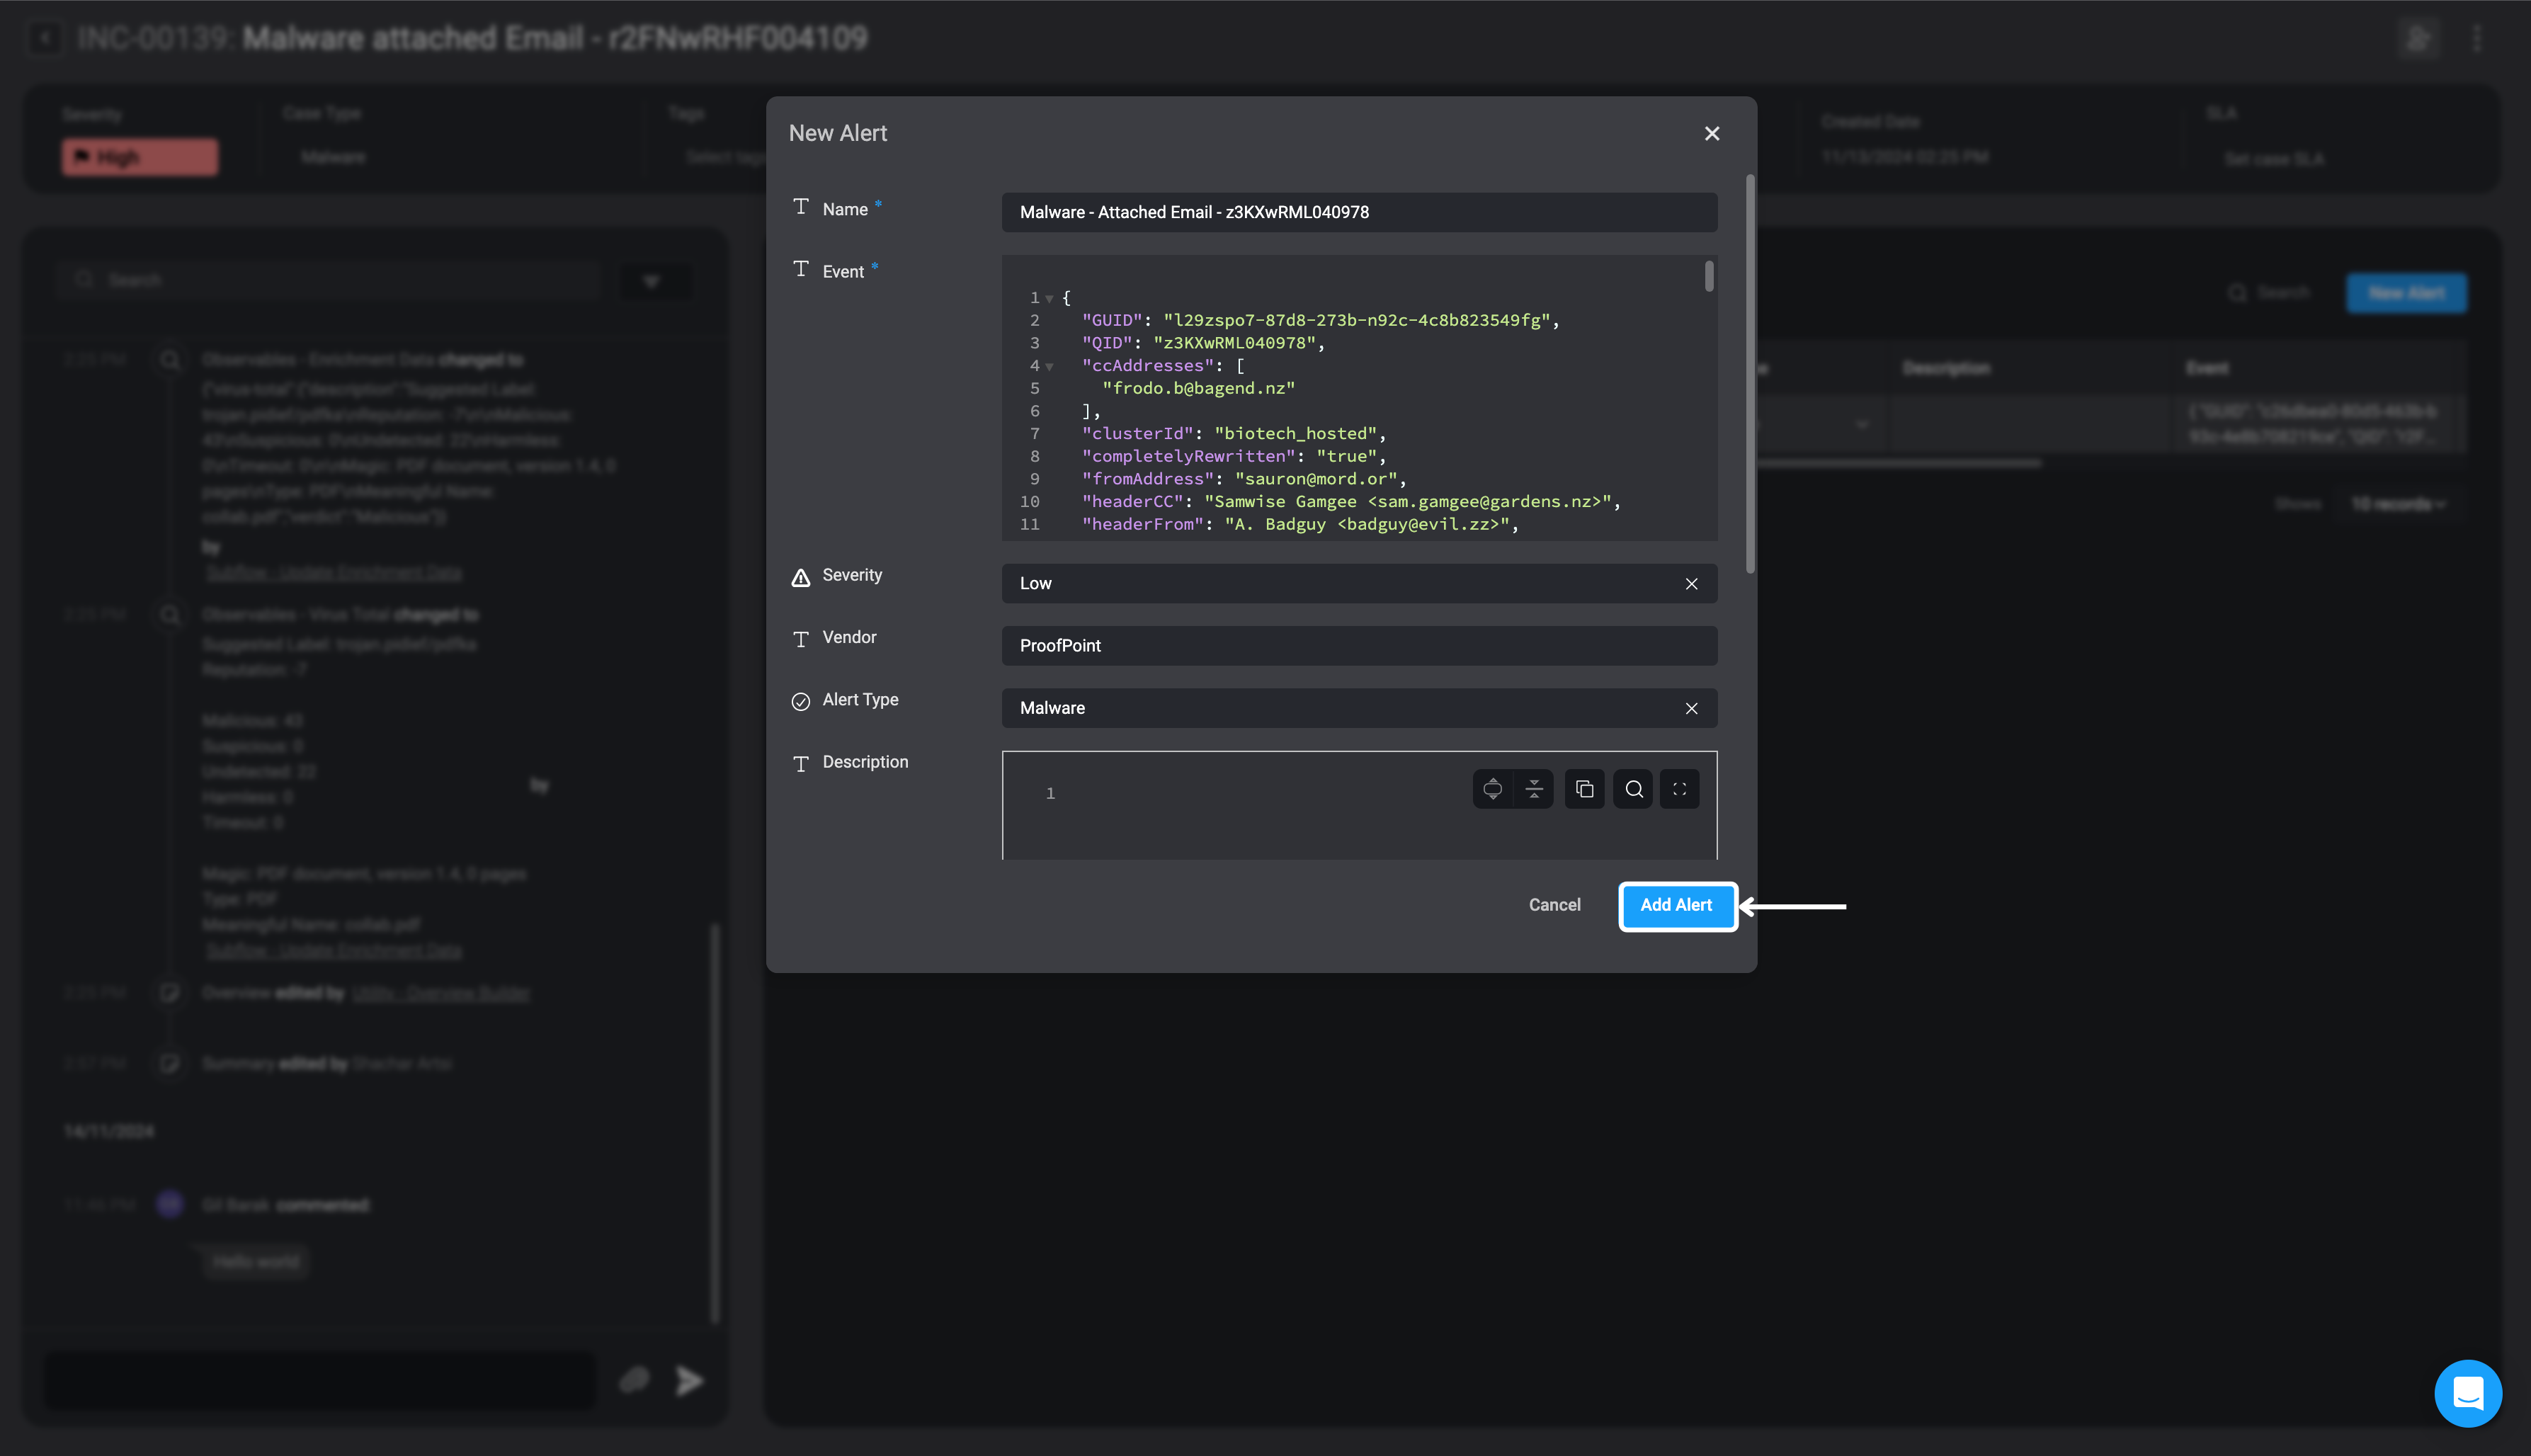Click the comment input box at bottom left
Image resolution: width=2531 pixels, height=1456 pixels.
(x=320, y=1381)
